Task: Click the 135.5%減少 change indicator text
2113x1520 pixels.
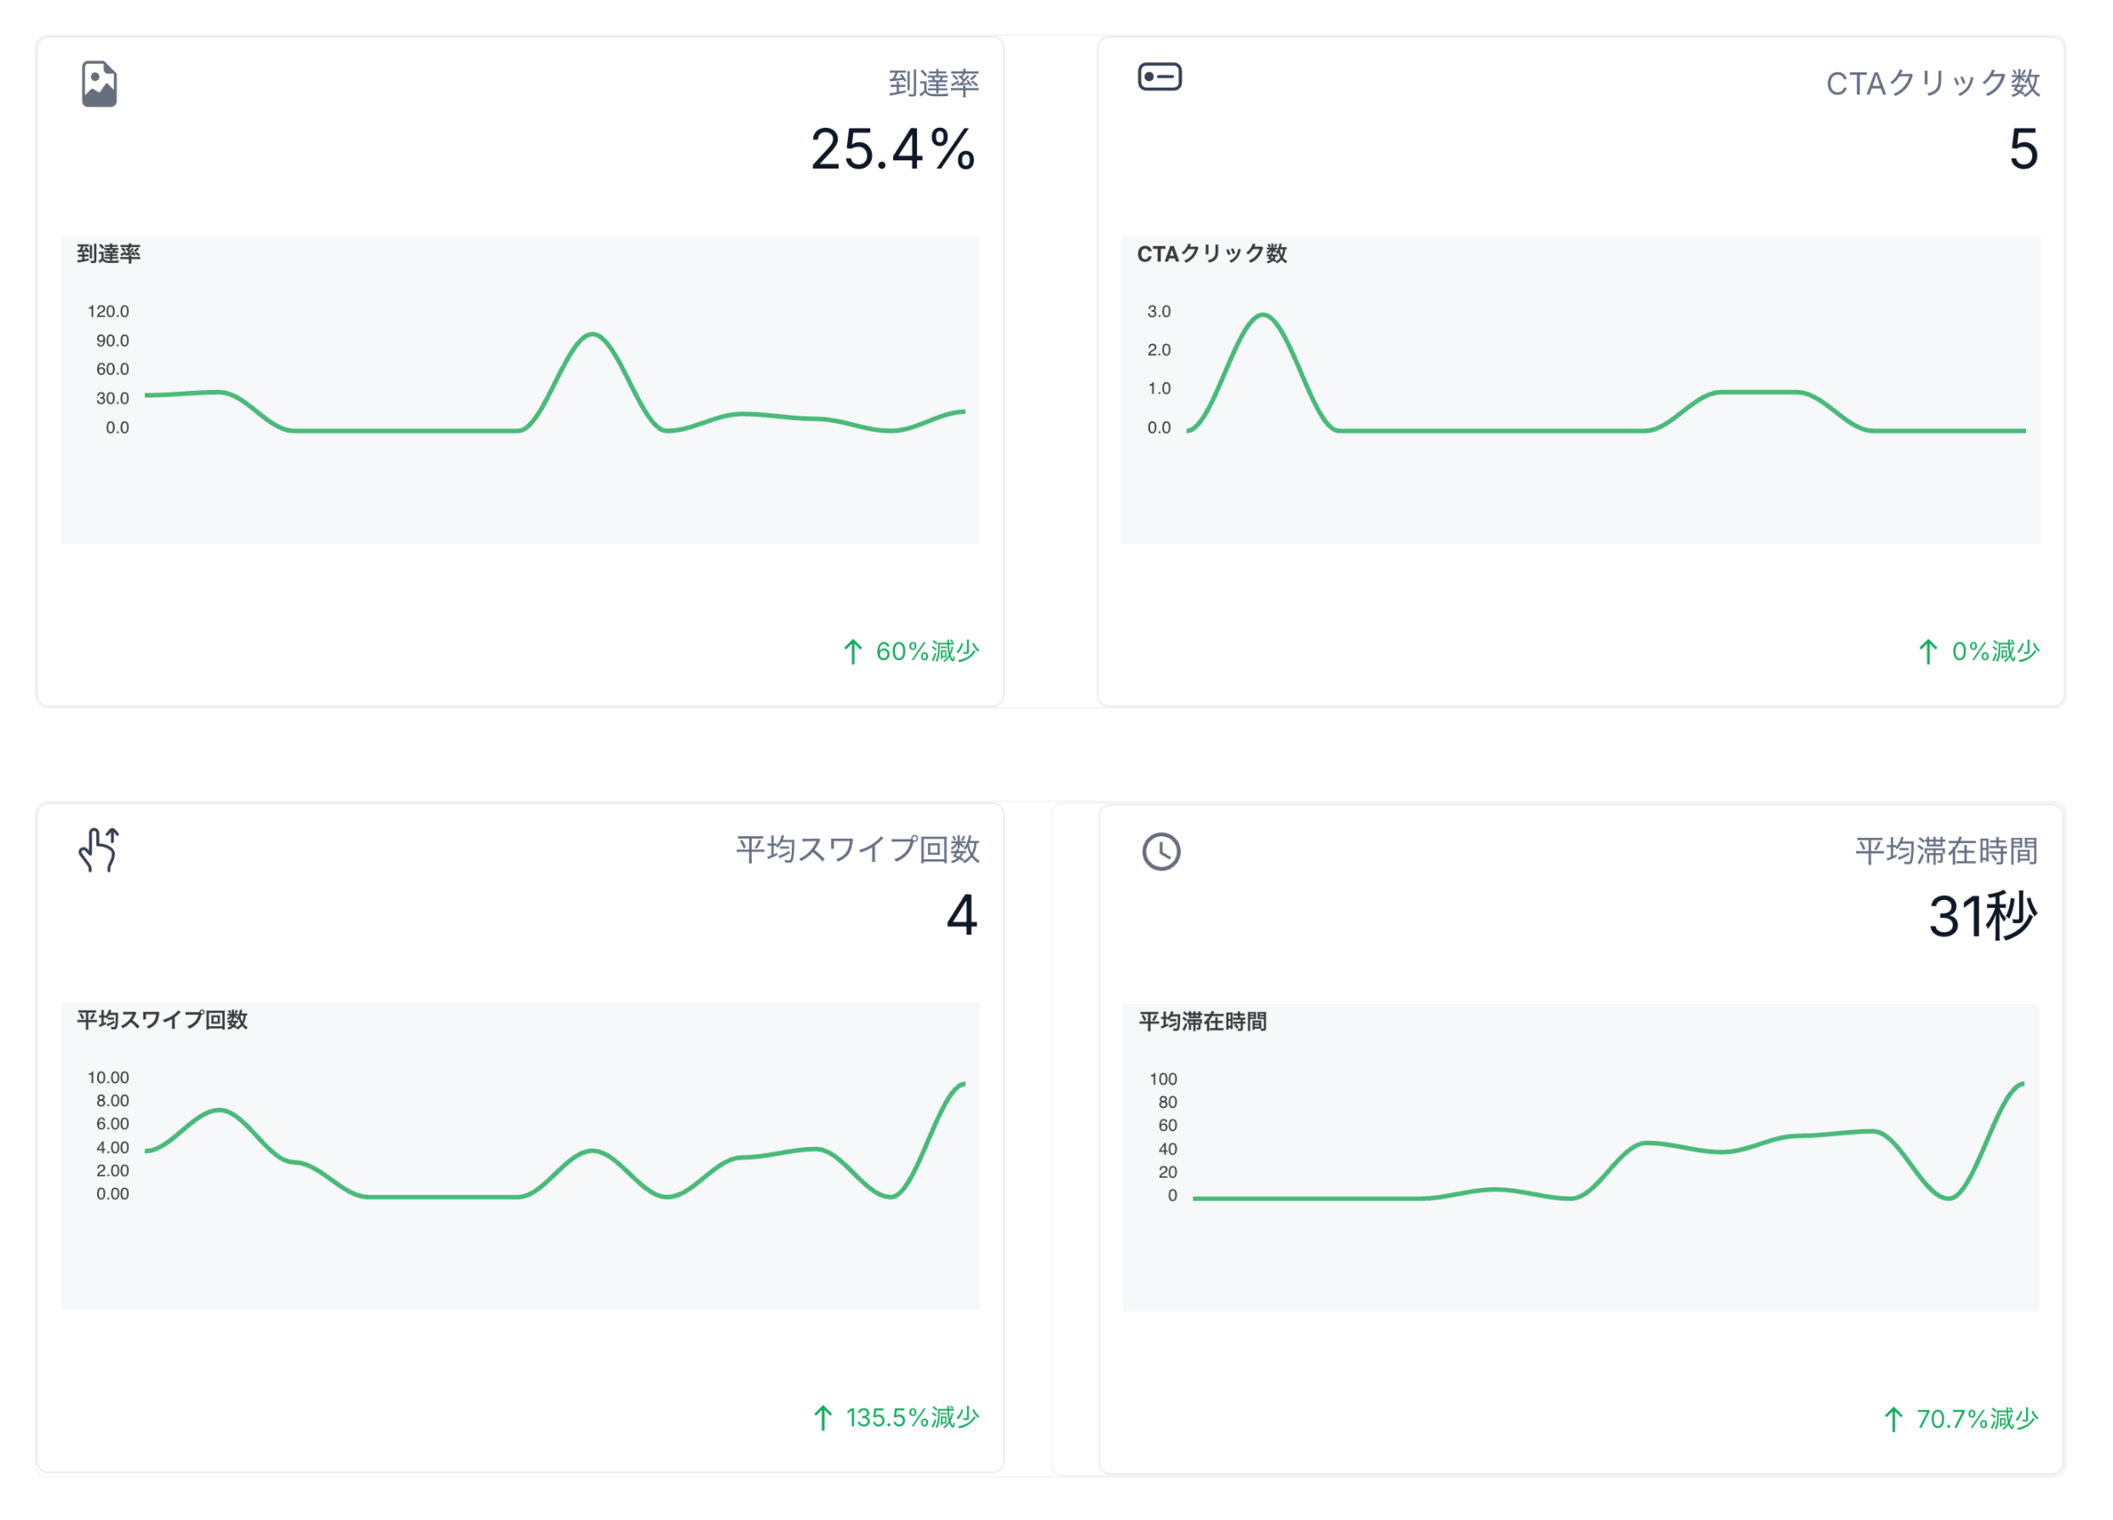Action: 912,1418
